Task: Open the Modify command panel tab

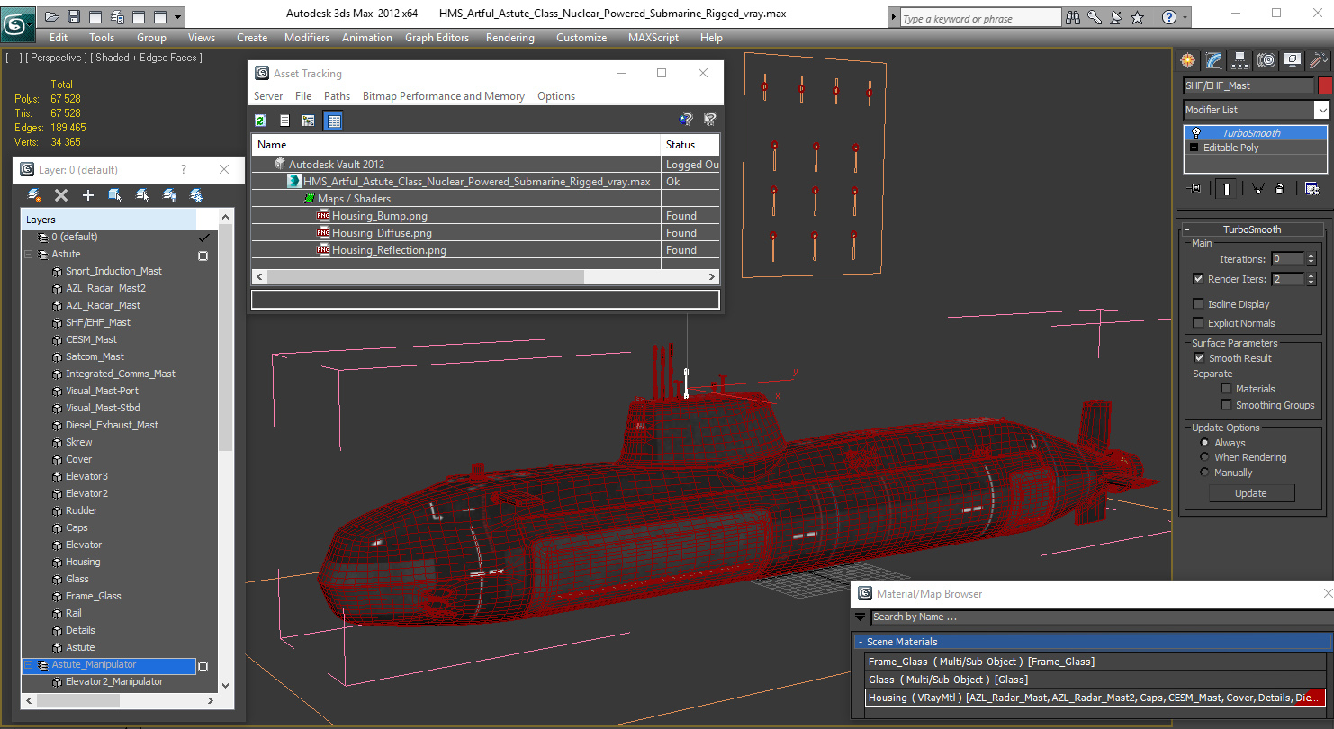Action: (1213, 60)
